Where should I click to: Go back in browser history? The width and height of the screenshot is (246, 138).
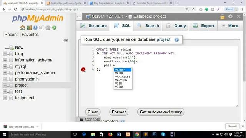tap(4, 9)
